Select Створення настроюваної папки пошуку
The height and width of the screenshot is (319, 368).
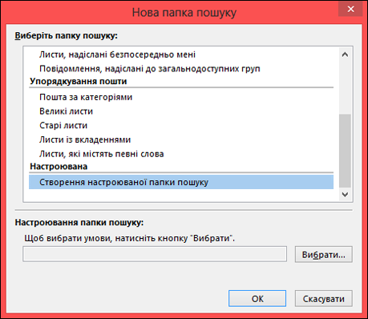click(181, 182)
